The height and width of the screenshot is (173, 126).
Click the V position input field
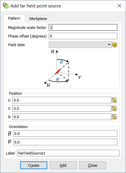tap(62, 108)
